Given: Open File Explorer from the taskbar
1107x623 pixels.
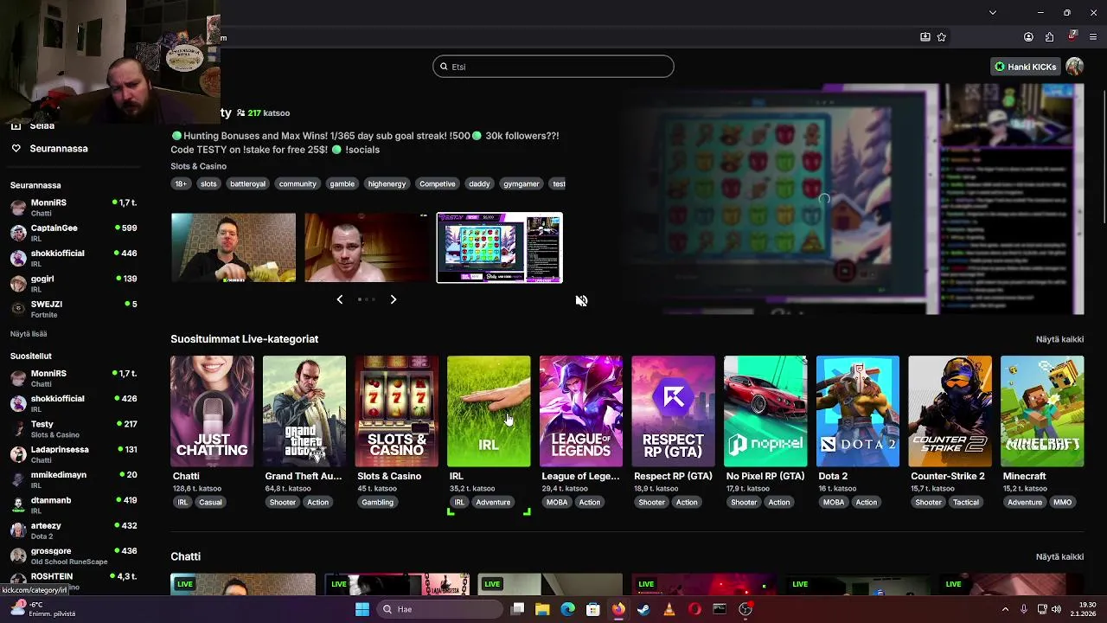Looking at the screenshot, I should click(542, 609).
